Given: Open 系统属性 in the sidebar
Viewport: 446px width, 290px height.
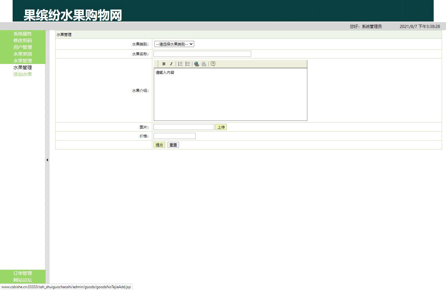Looking at the screenshot, I should pyautogui.click(x=23, y=34).
